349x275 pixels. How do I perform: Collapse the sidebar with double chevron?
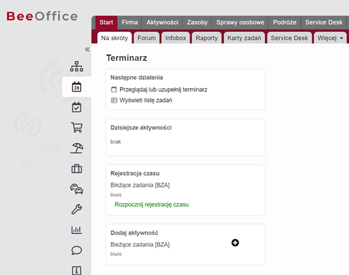(x=87, y=50)
